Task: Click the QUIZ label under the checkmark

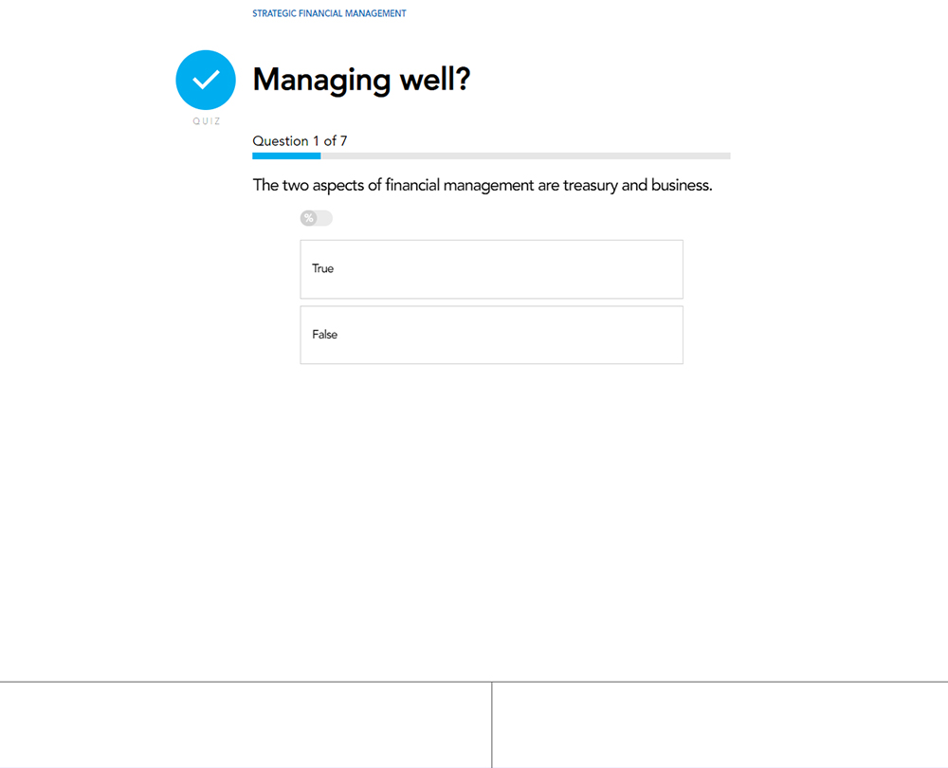Action: (x=206, y=121)
